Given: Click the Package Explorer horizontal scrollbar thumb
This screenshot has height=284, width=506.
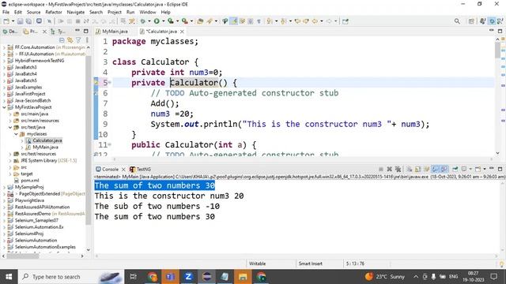Looking at the screenshot, I should (x=23, y=256).
